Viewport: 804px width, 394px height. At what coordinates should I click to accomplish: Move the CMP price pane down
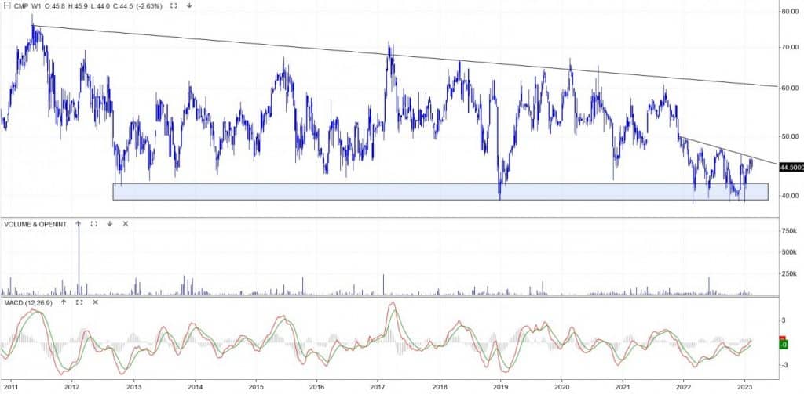(189, 5)
